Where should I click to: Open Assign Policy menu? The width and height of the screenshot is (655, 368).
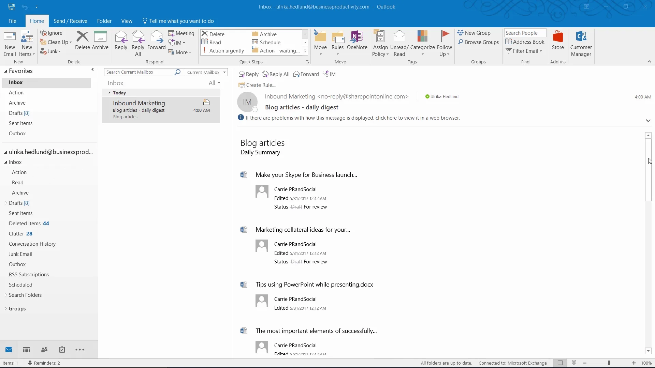click(380, 44)
